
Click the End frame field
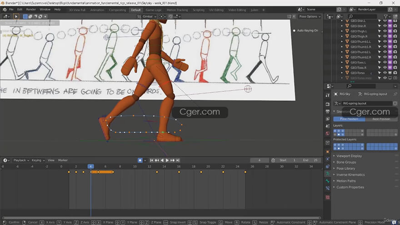[x=310, y=160]
